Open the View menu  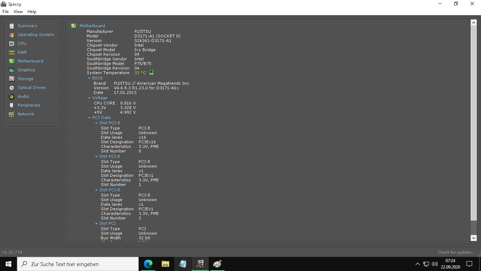click(x=18, y=12)
